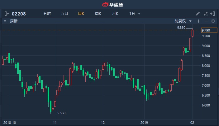Click the 2019 date axis label
The height and width of the screenshot is (126, 219).
coord(144,123)
